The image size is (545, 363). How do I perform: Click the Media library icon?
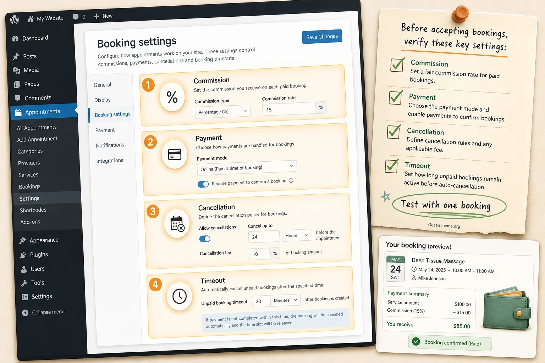point(16,71)
